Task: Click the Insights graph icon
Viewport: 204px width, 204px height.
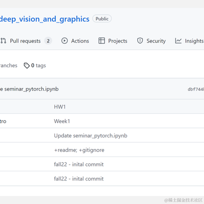Action: [x=178, y=41]
